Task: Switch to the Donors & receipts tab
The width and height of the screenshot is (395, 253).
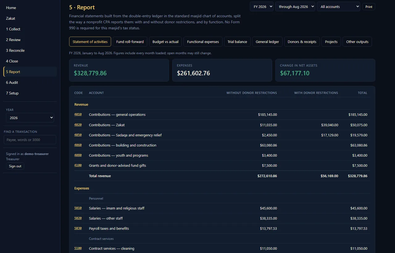Action: point(302,42)
